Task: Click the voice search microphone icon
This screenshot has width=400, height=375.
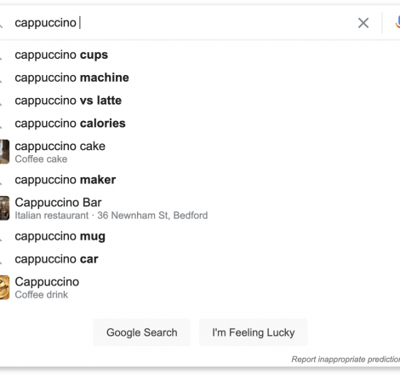Action: 397,23
